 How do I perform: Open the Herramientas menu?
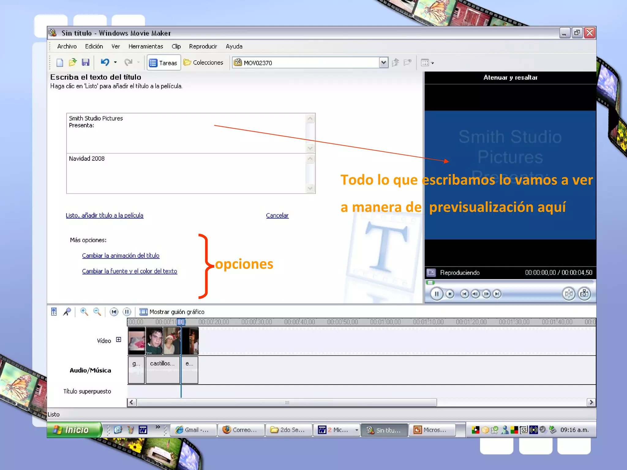click(145, 47)
